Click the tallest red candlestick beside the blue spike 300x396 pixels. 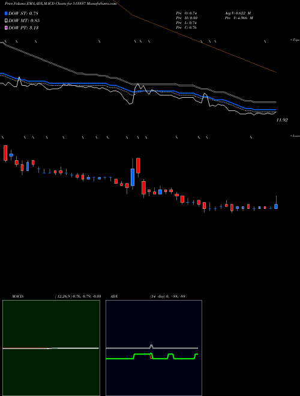pyautogui.click(x=138, y=166)
